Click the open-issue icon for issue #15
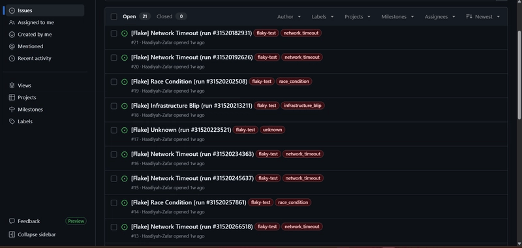Image resolution: width=522 pixels, height=248 pixels. (125, 179)
